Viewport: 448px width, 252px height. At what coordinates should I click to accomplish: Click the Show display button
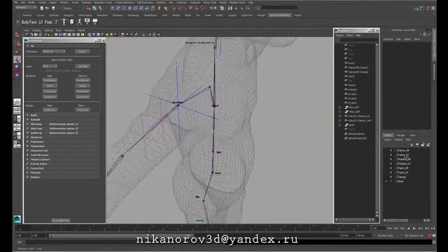pos(83,110)
